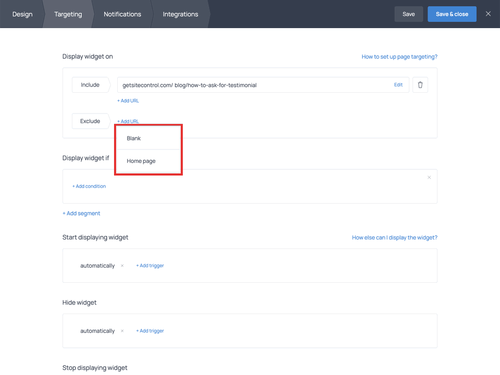Add another URL under Include
The width and height of the screenshot is (500, 375).
[x=128, y=101]
